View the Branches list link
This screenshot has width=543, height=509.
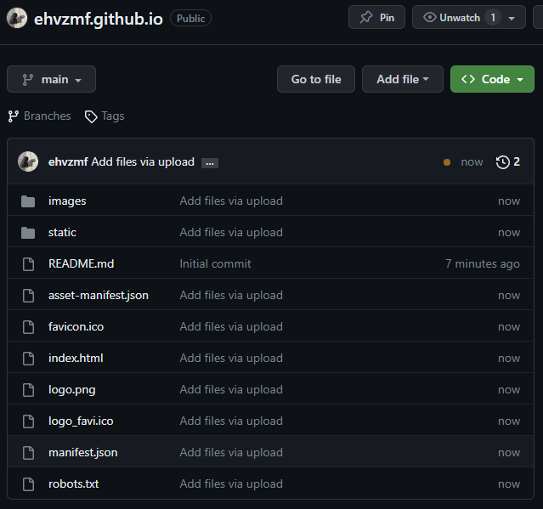click(39, 116)
